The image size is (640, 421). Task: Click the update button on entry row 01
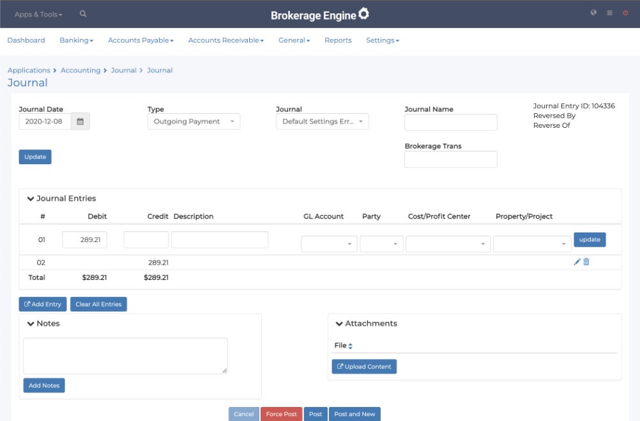pyautogui.click(x=590, y=240)
